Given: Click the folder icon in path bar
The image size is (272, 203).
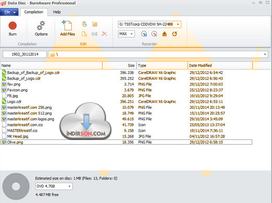Looking at the screenshot, I should 52,55.
